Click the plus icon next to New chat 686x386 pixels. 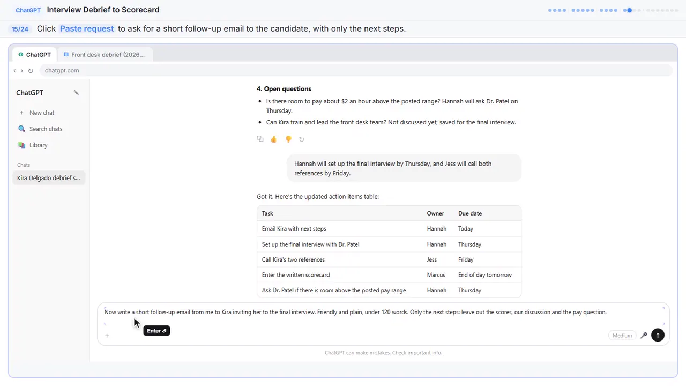(21, 113)
